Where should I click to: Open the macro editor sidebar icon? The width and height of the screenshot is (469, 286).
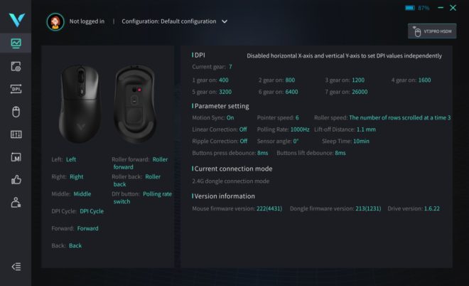[16, 157]
